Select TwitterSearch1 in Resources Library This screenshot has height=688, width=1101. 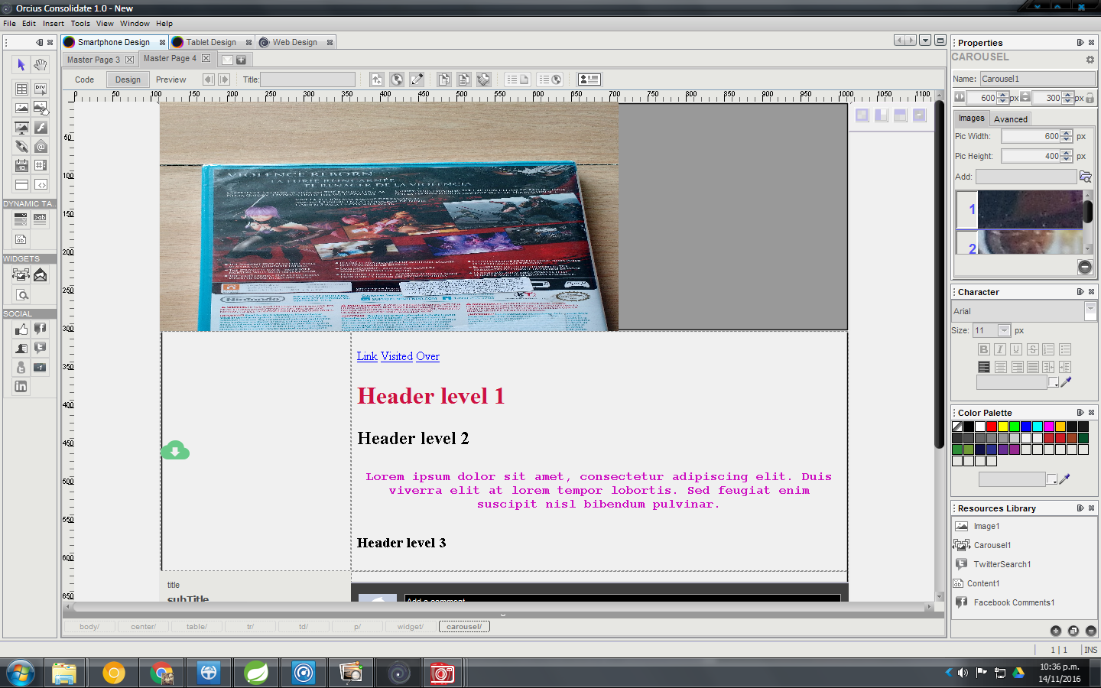coord(1002,564)
